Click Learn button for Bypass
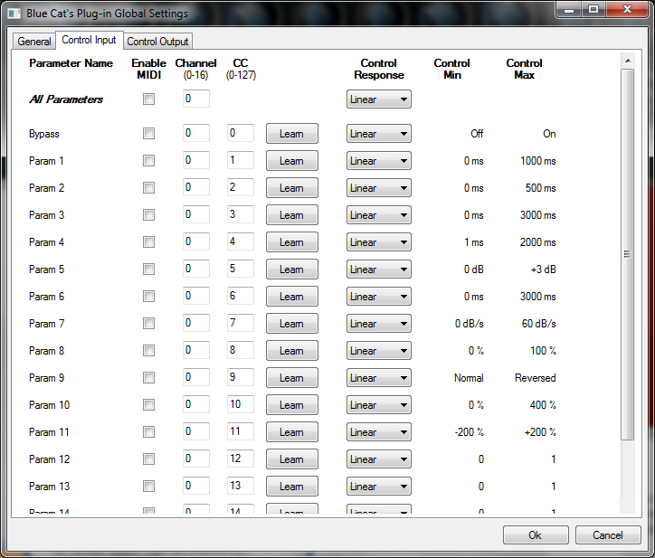The width and height of the screenshot is (655, 558). coord(292,134)
